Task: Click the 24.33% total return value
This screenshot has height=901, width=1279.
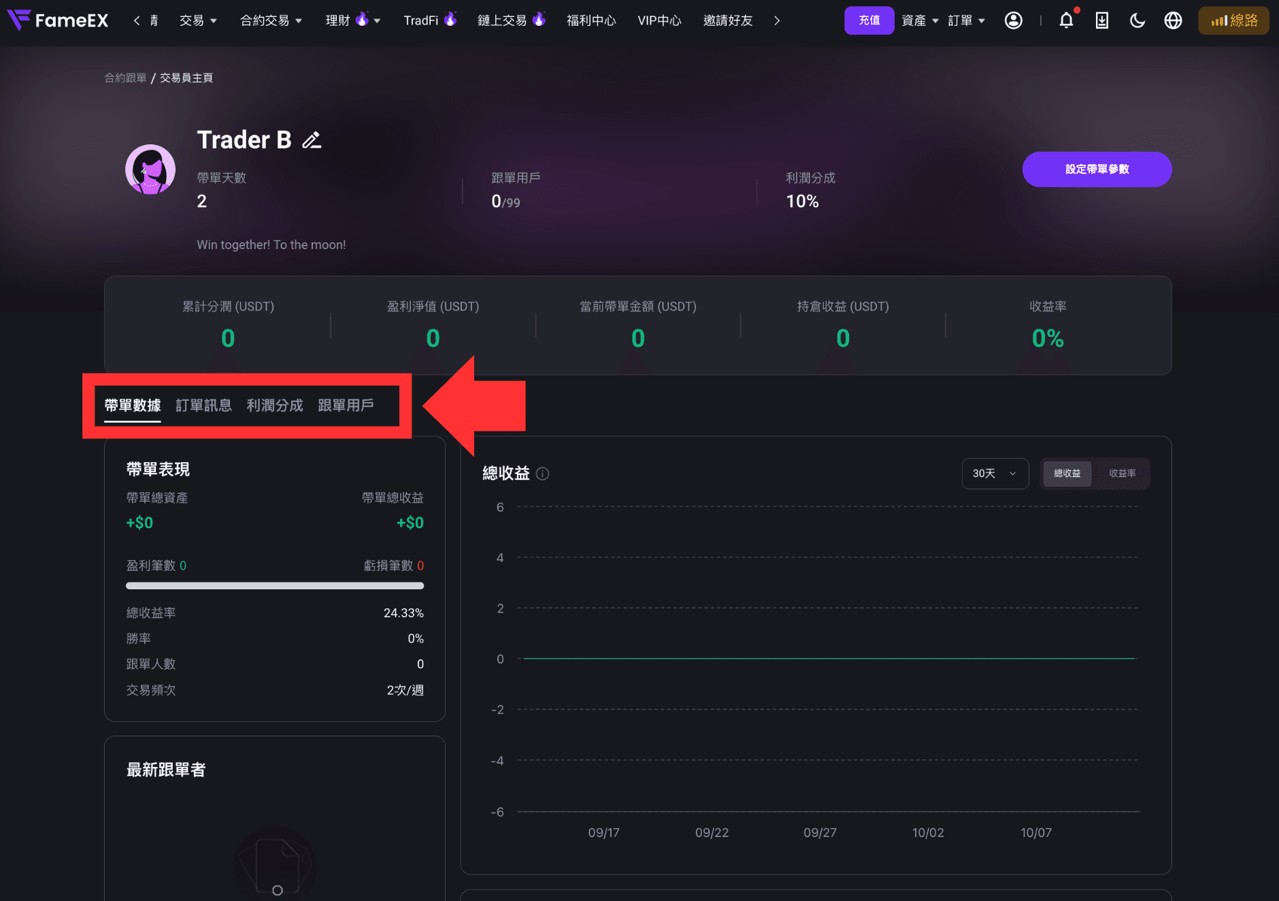Action: click(403, 613)
